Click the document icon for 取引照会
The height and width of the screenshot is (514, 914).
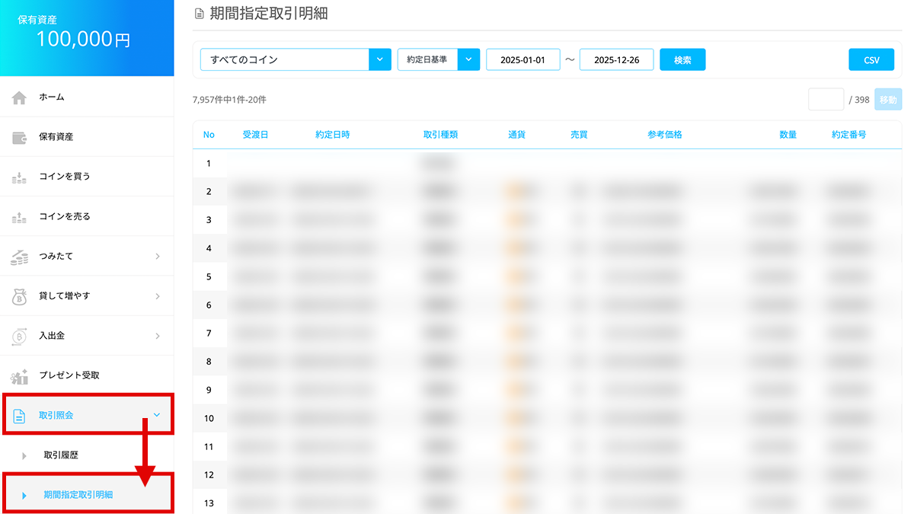click(x=20, y=416)
